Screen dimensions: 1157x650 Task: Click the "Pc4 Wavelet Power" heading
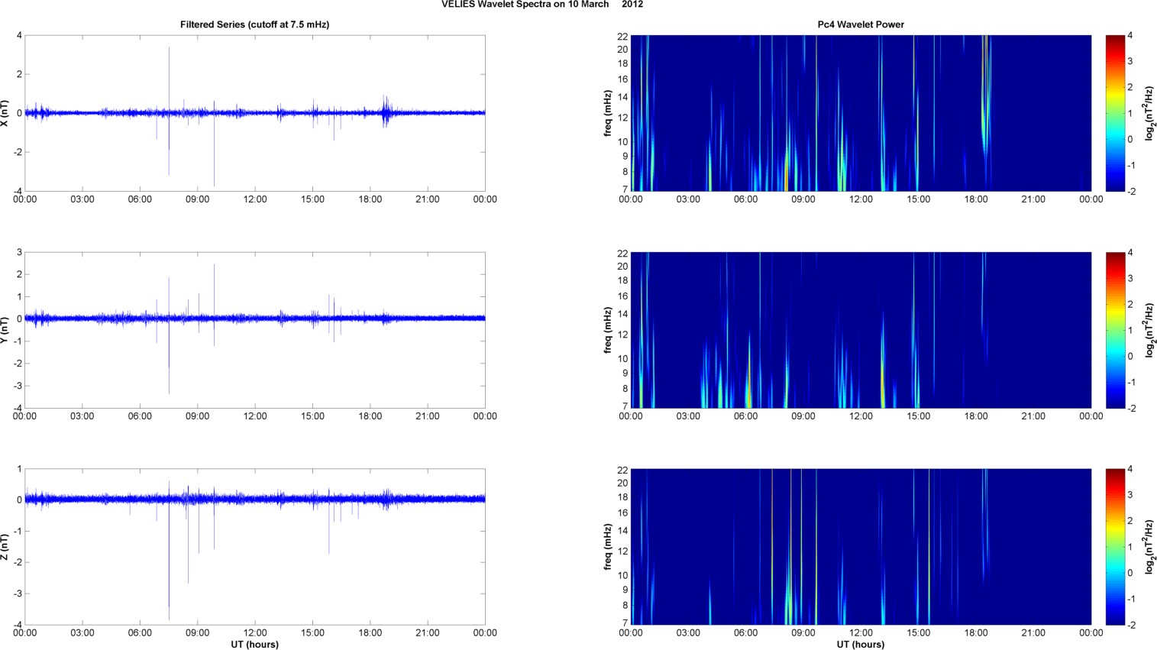[x=861, y=24]
